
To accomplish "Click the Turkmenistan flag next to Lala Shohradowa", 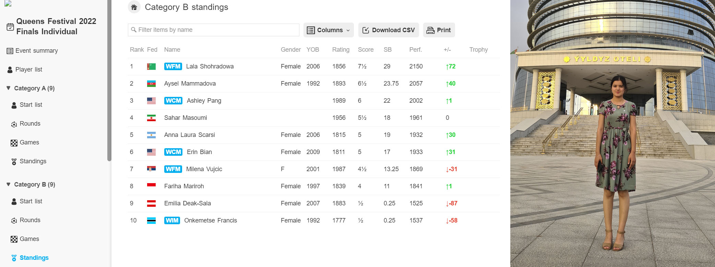I will [151, 66].
